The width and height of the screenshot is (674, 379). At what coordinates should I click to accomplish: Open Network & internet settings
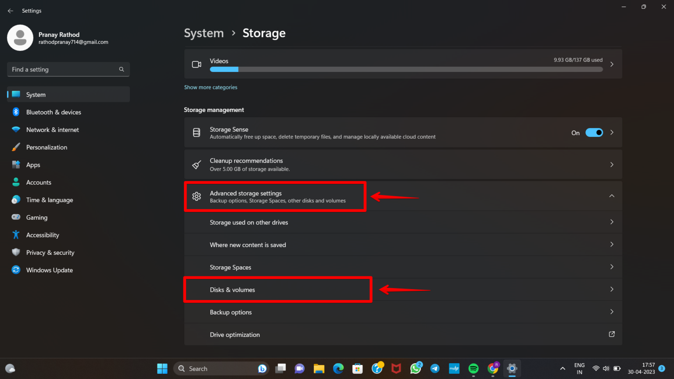click(x=53, y=129)
